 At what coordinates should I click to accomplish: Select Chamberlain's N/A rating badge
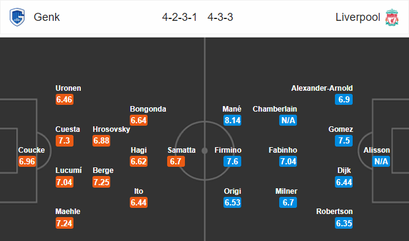(288, 120)
